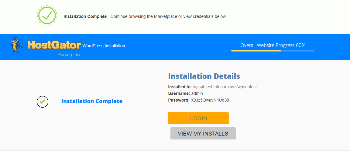Viewport: 350px width, 161px height.
Task: Click the Overall Website Progress bar
Action: coord(273,51)
